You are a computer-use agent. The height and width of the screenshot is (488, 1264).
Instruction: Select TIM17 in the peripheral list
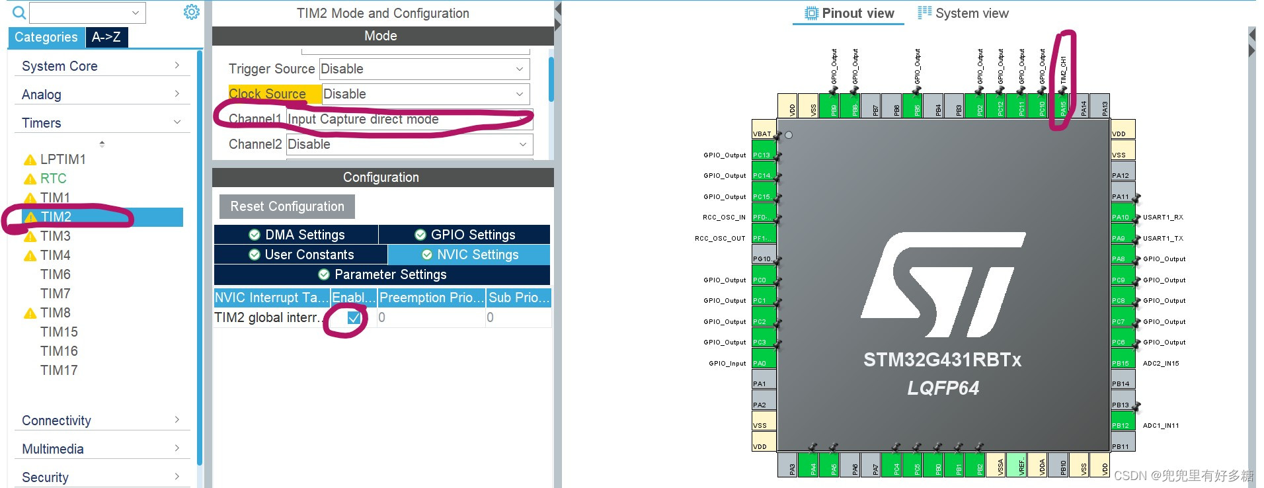click(59, 370)
